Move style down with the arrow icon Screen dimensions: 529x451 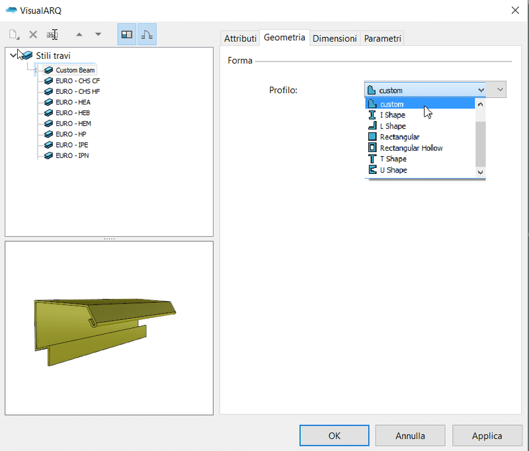98,34
